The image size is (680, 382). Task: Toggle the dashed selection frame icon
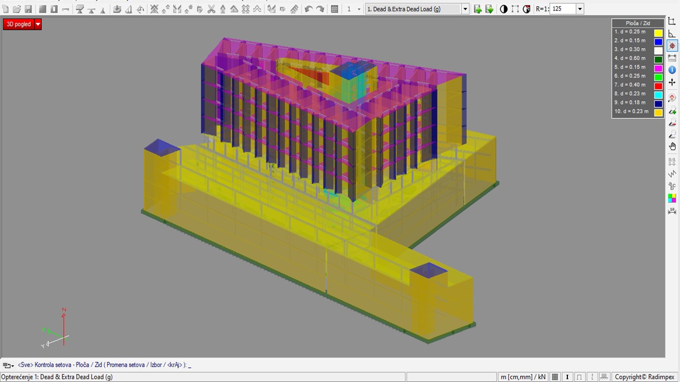coord(515,9)
